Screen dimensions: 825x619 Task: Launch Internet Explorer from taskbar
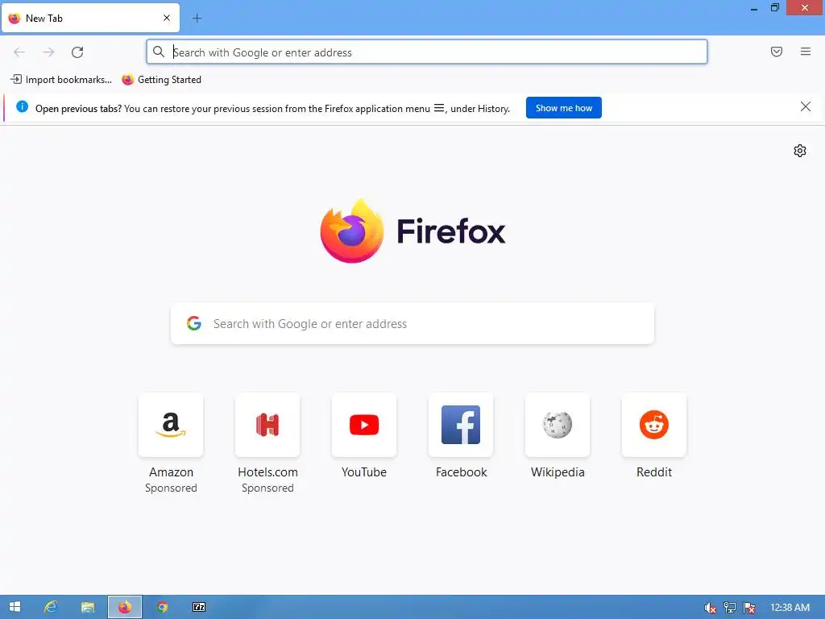51,607
